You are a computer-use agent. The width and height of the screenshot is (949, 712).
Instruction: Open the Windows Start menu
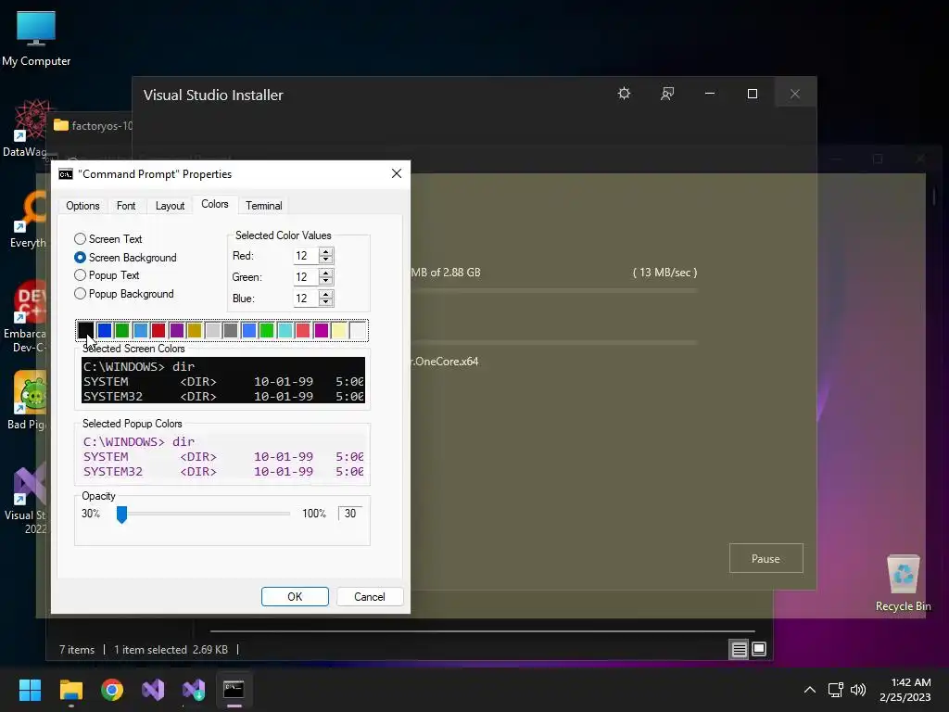click(x=30, y=690)
